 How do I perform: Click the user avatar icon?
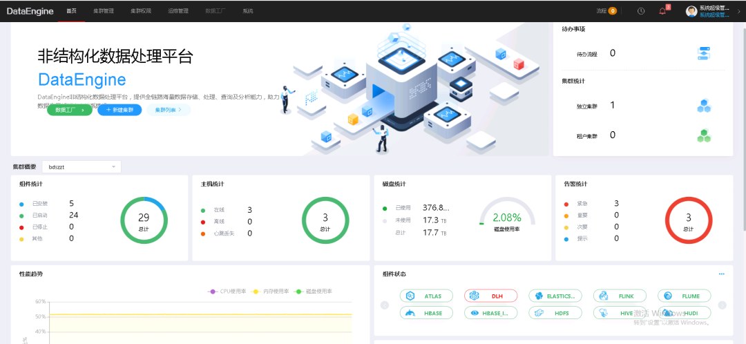click(691, 11)
